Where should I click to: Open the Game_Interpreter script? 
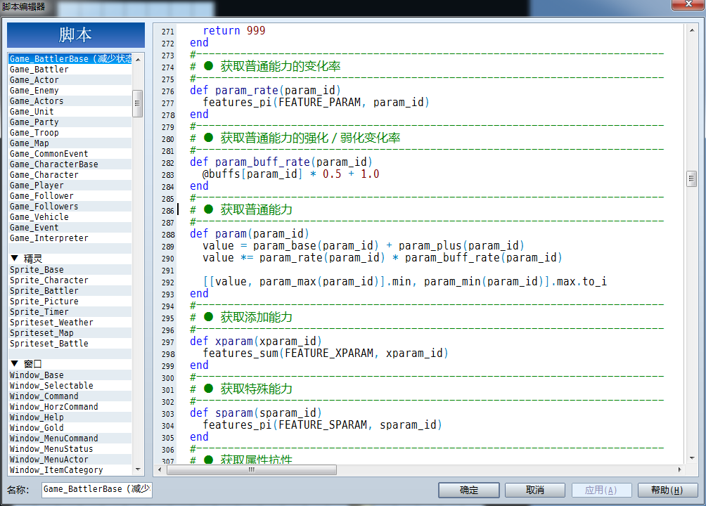tap(71, 238)
